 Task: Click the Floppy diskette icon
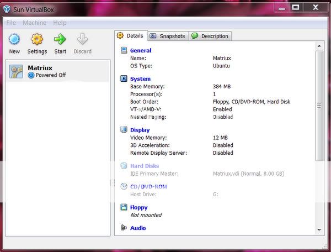point(124,207)
